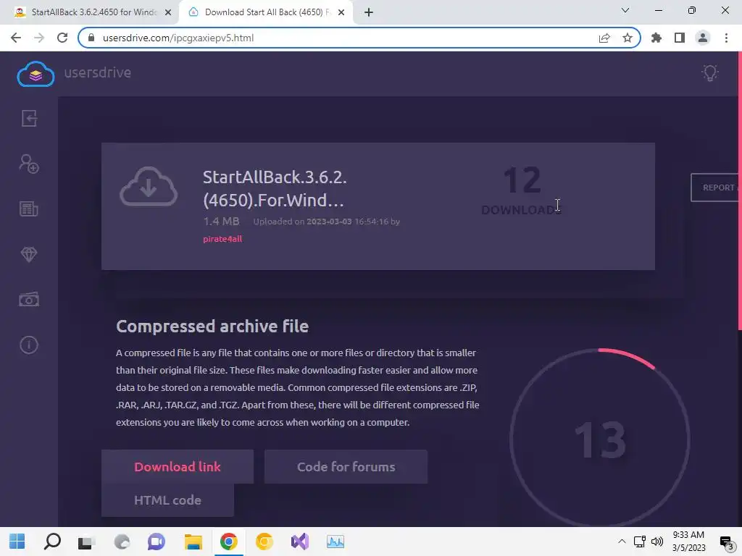Screen dimensions: 742x556
Task: Click the Compressed archive file heading
Action: click(x=212, y=327)
